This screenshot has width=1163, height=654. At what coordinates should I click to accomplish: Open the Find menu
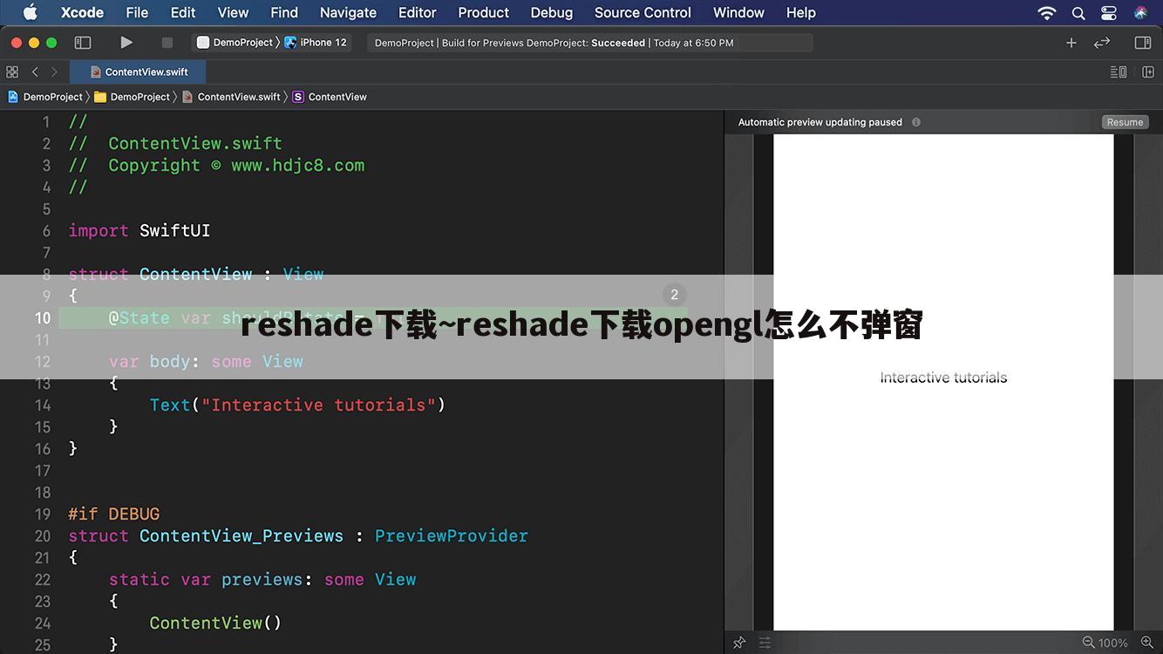[284, 12]
